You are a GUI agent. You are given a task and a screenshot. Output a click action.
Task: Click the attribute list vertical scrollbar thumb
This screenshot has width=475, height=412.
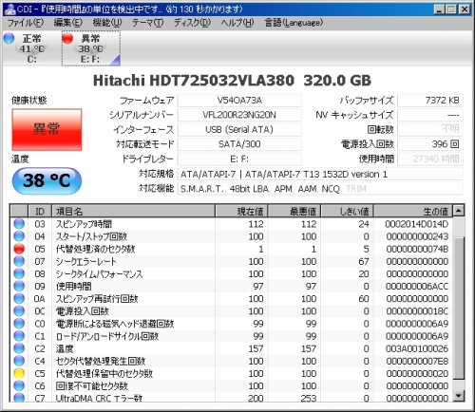point(459,307)
